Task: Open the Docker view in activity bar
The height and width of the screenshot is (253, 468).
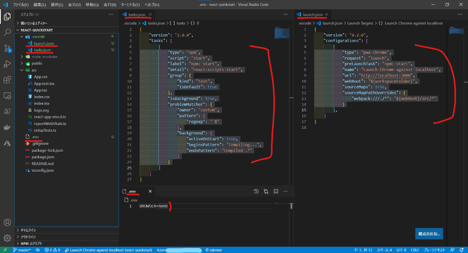Action: point(7,127)
